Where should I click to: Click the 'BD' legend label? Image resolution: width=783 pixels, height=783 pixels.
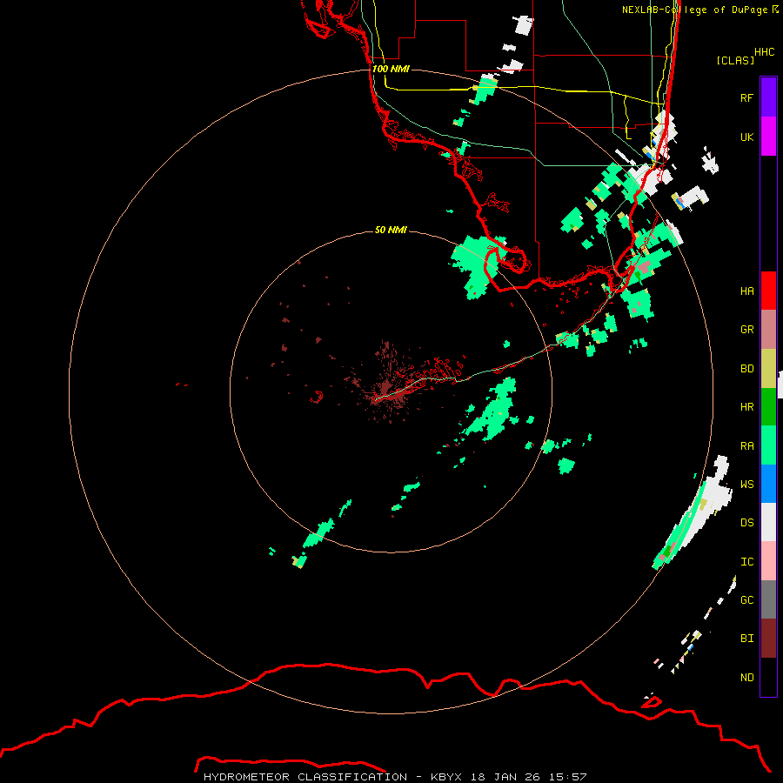[x=747, y=369]
